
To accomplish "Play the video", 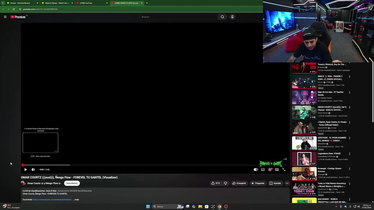I will tap(25, 169).
